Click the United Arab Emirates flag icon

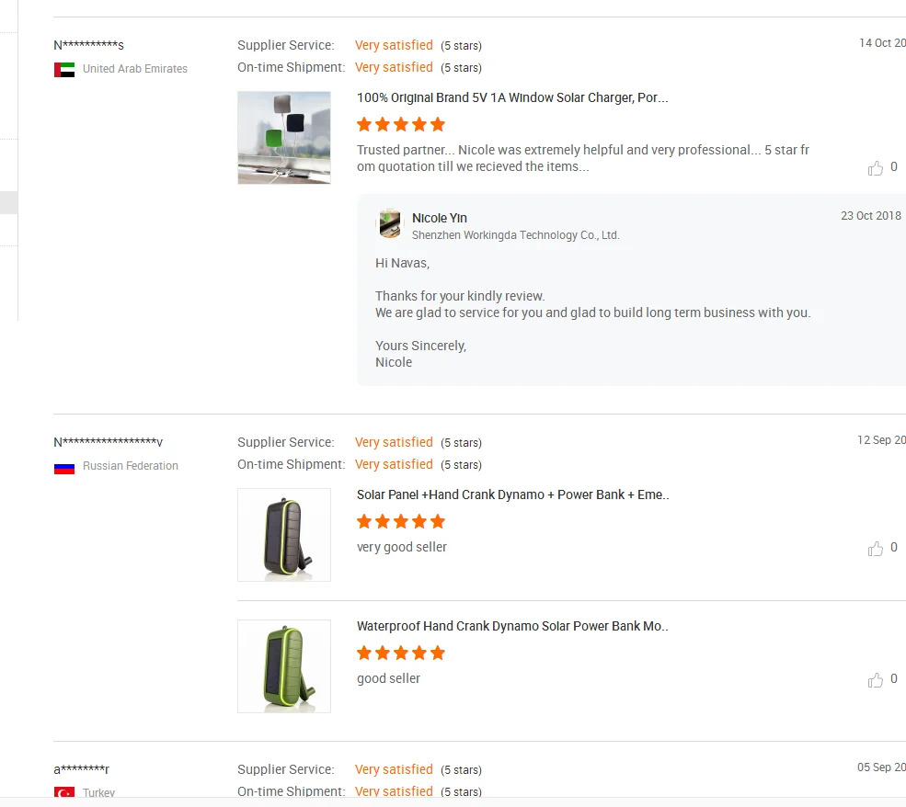click(64, 69)
